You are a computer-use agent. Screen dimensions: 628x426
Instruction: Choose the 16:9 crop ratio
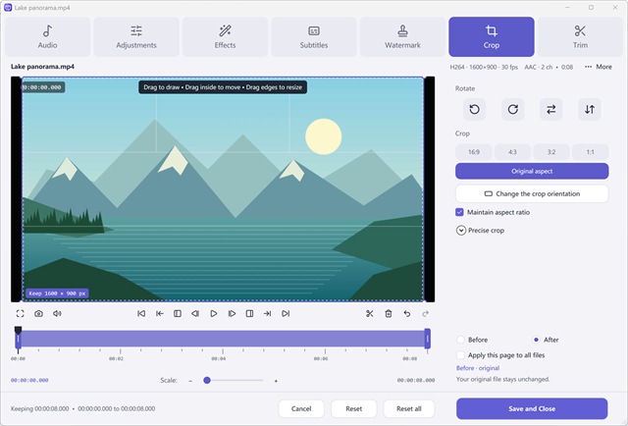(474, 152)
